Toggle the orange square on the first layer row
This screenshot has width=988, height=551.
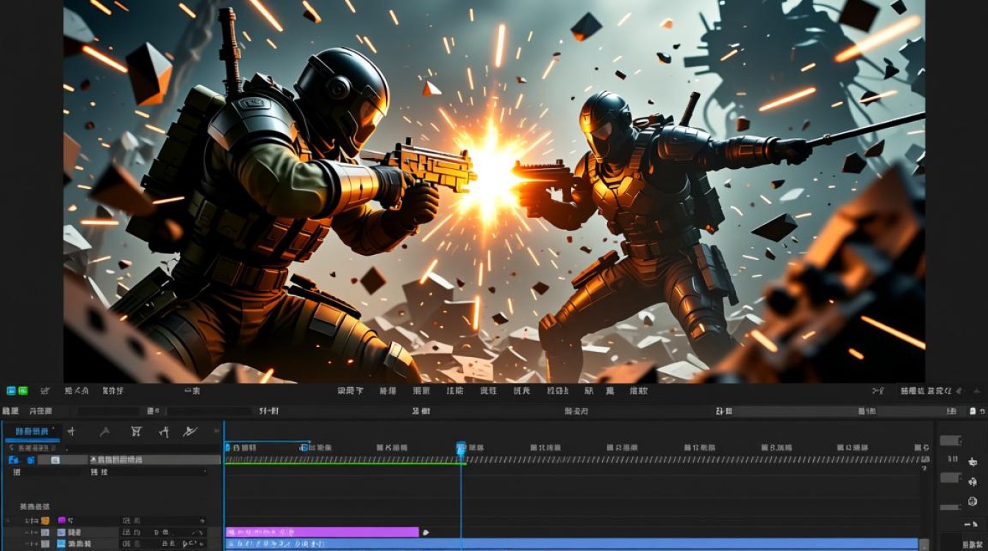pyautogui.click(x=45, y=520)
